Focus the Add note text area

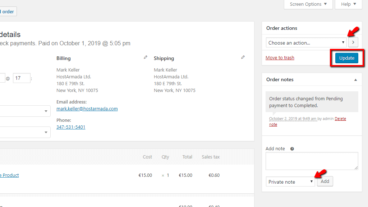[x=312, y=161]
